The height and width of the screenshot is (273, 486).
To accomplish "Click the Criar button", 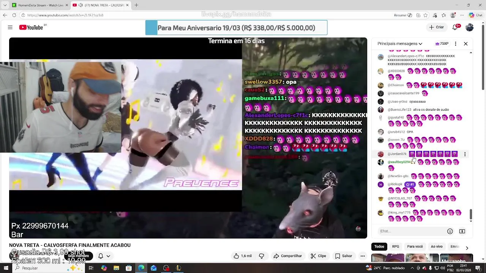I will tap(437, 27).
